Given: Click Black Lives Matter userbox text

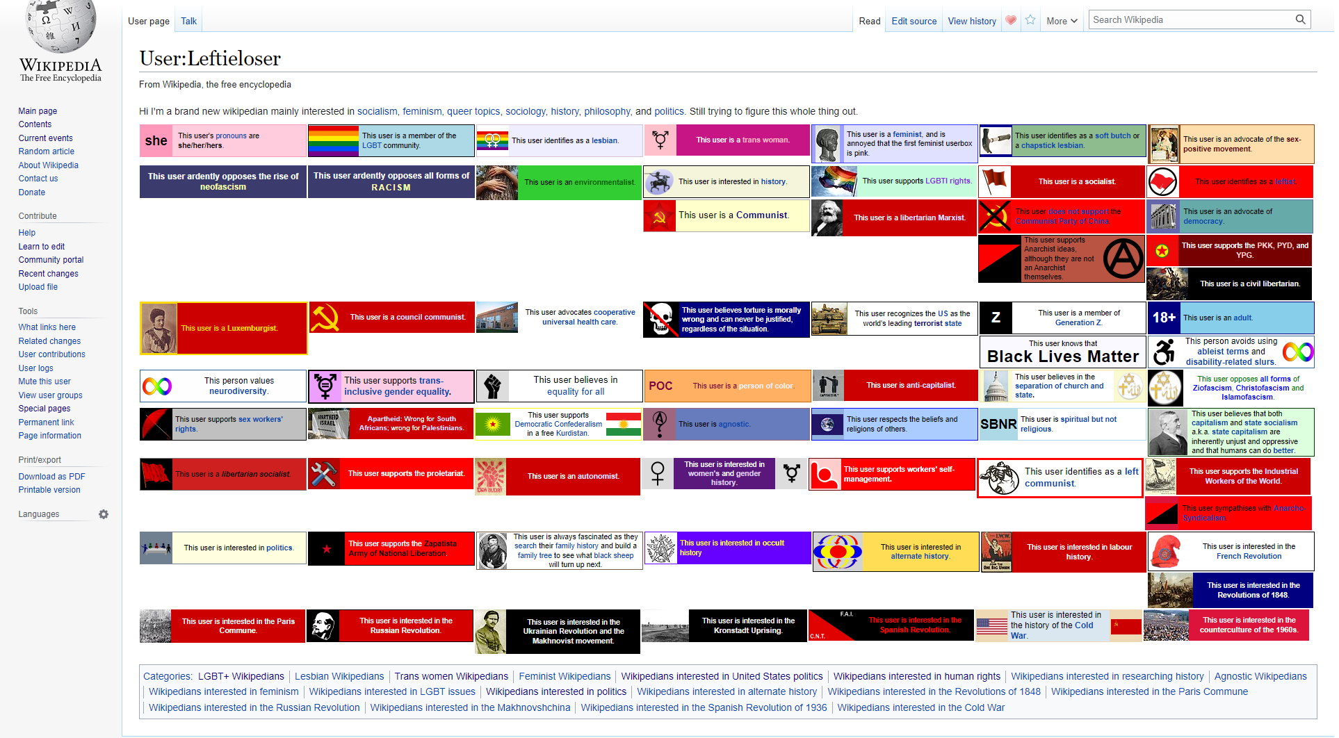Looking at the screenshot, I should [1063, 356].
